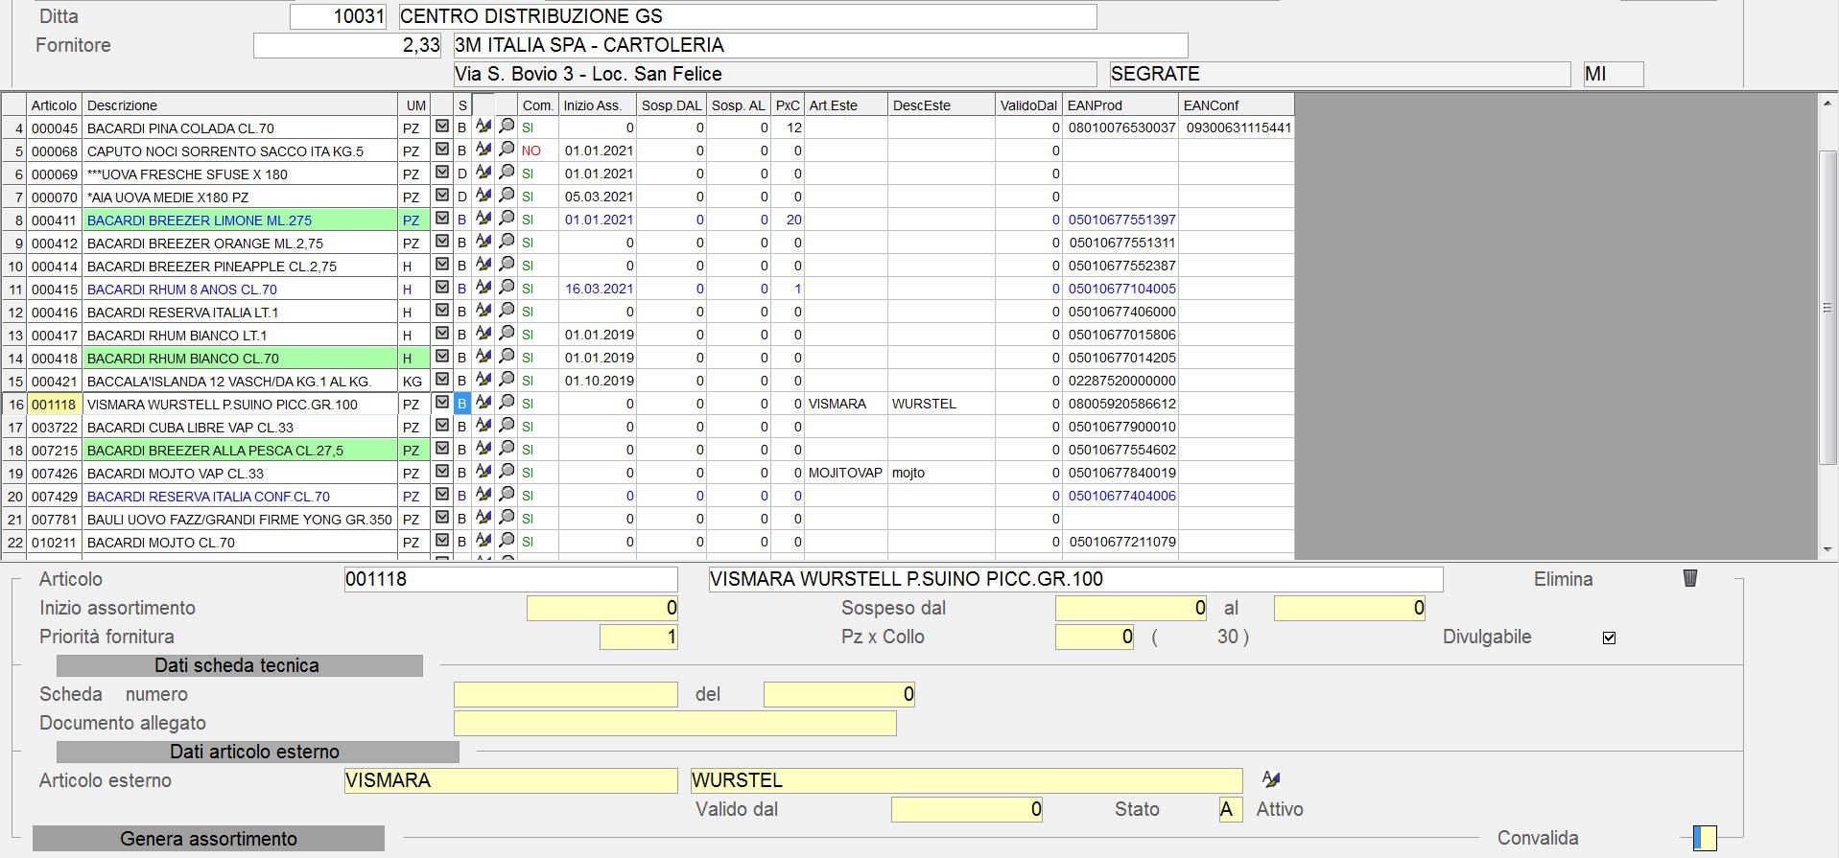The width and height of the screenshot is (1839, 858).
Task: Open magnifier lookup for CAPUTO NOCI SORRENTO row
Action: pyautogui.click(x=507, y=150)
